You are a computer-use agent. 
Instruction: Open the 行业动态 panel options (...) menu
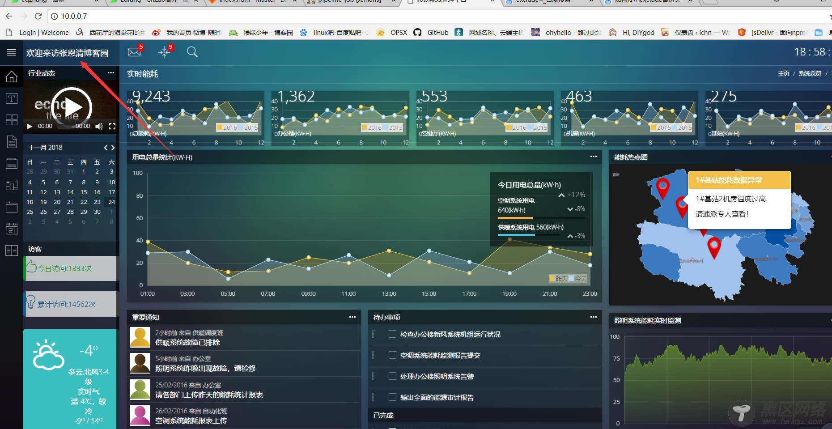pyautogui.click(x=111, y=72)
